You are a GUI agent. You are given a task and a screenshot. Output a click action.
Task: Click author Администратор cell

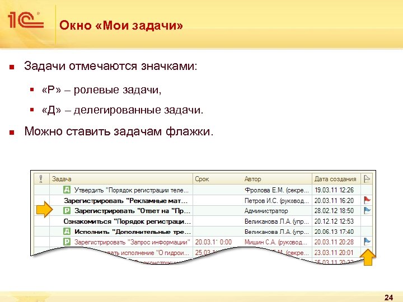266,211
